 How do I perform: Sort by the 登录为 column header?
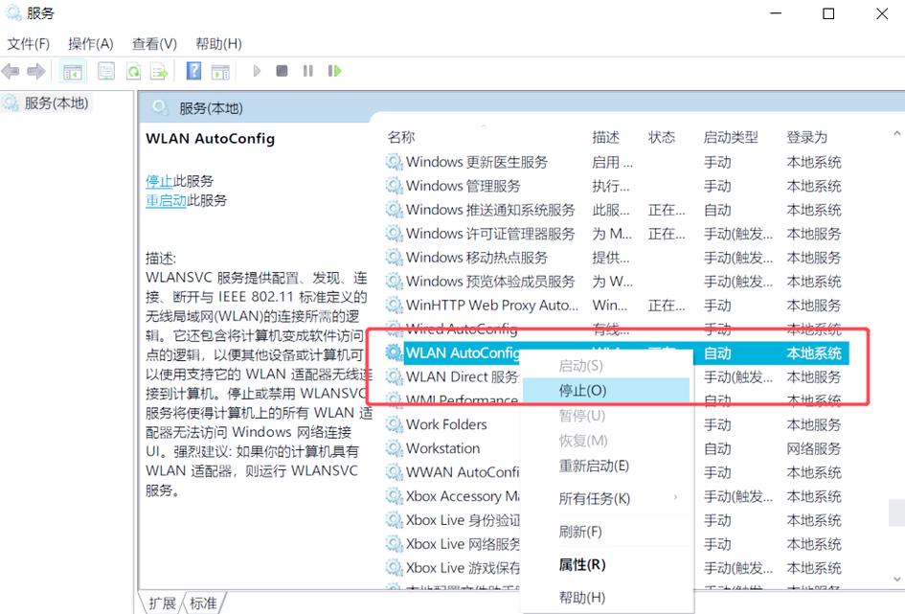[806, 137]
